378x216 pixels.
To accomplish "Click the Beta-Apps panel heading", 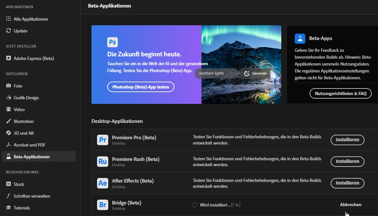I will pyautogui.click(x=321, y=38).
